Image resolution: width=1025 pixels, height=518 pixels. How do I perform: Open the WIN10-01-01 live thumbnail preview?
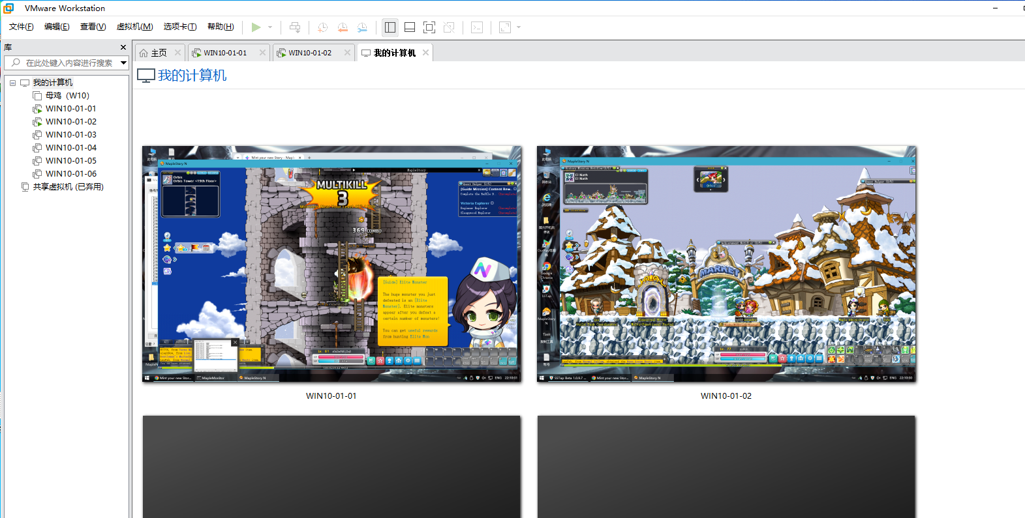click(x=331, y=264)
